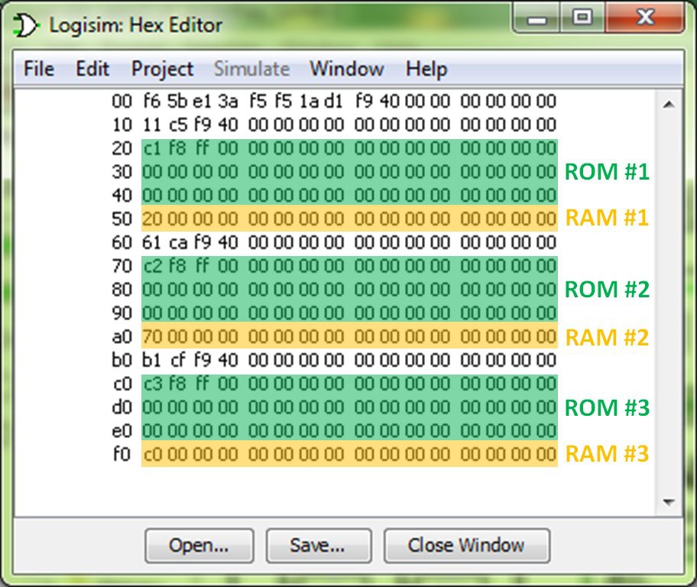Click the Close Window button
Screen dimensions: 697x587
[466, 545]
